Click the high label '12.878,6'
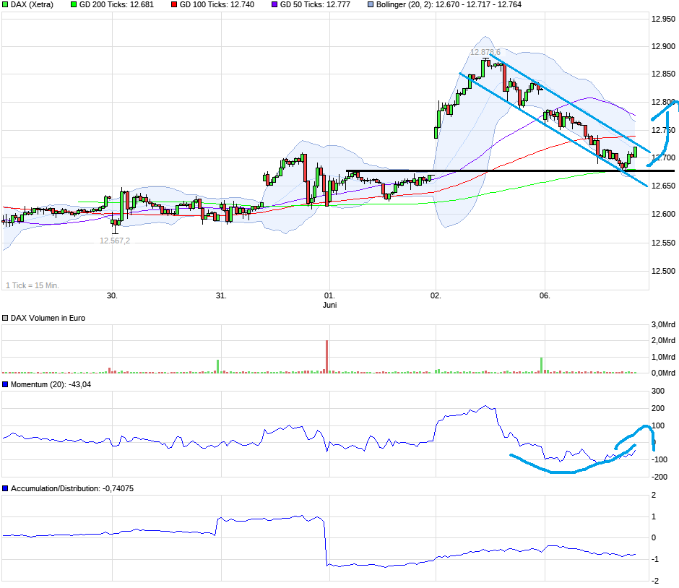 [485, 53]
